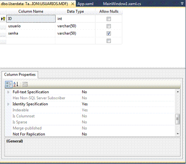
Task: Open the tab list dropdown arrow
Action: [x=182, y=4]
